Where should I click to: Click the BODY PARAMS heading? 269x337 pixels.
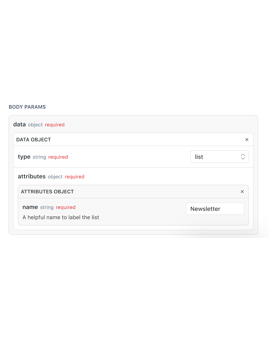click(x=27, y=107)
